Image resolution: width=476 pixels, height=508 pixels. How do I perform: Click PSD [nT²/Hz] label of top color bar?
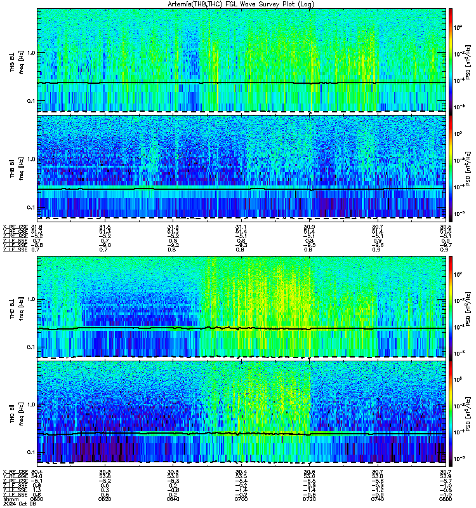468,62
